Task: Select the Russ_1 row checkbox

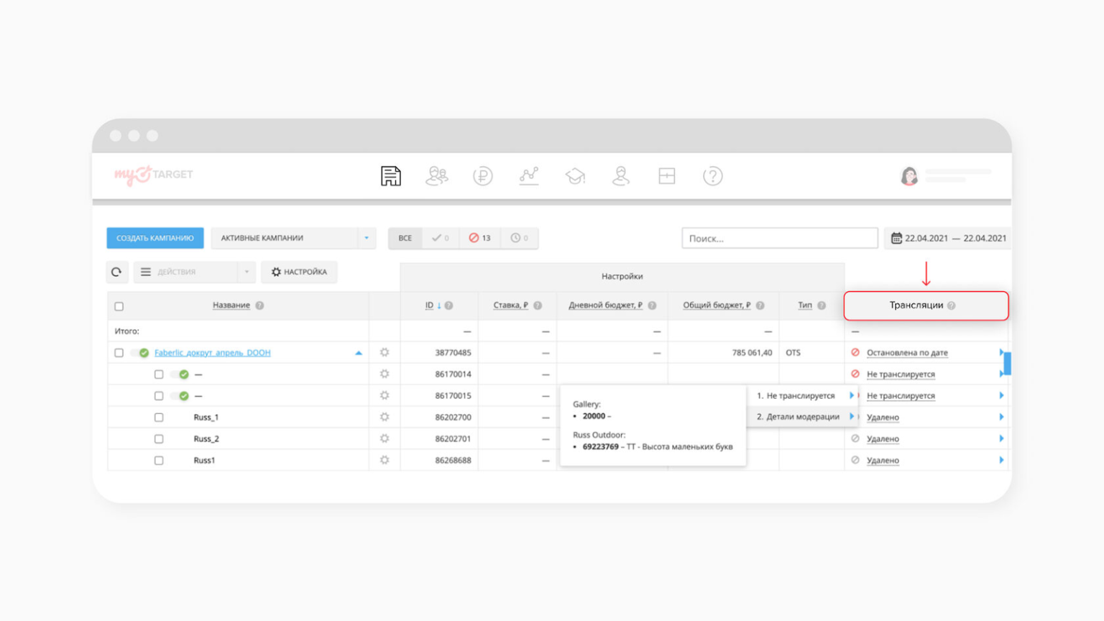Action: 159,418
